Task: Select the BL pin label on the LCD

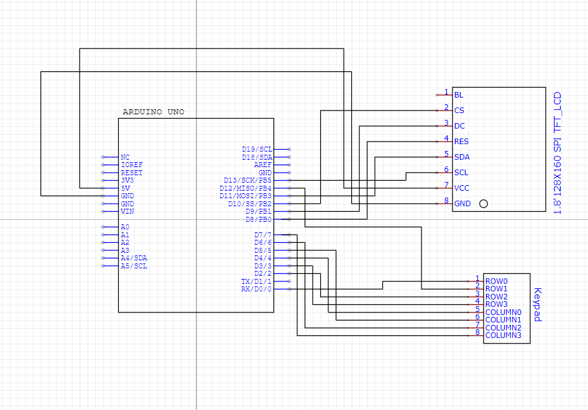Action: [x=459, y=95]
